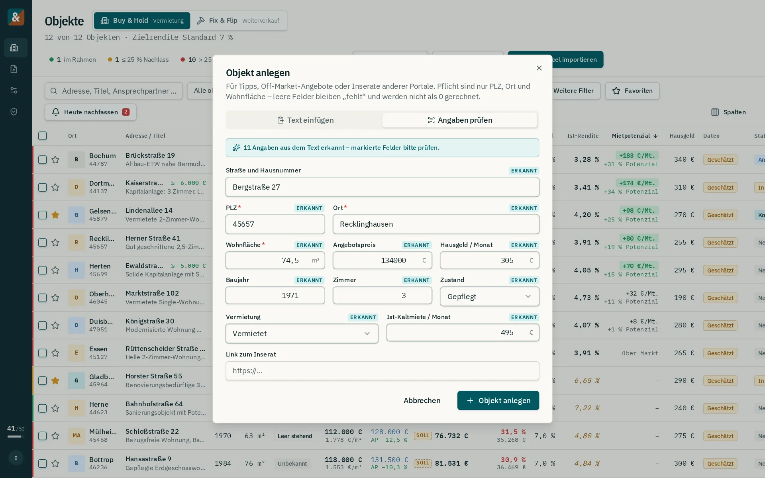
Task: Star the Bottrop Hansastraße 9 row
Action: point(55,464)
